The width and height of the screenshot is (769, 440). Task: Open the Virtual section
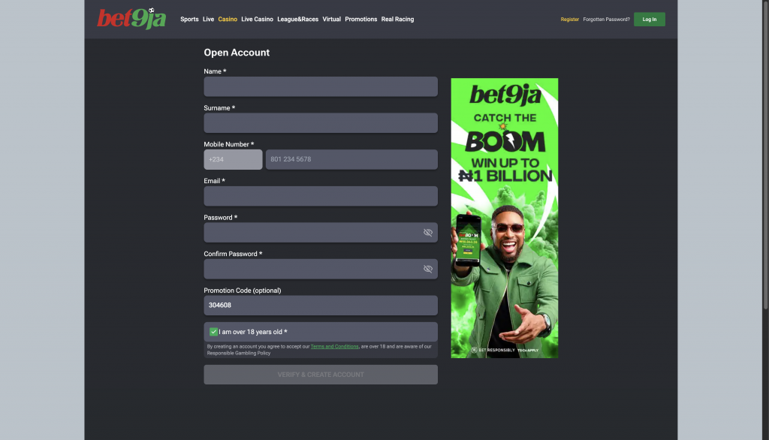pyautogui.click(x=331, y=19)
